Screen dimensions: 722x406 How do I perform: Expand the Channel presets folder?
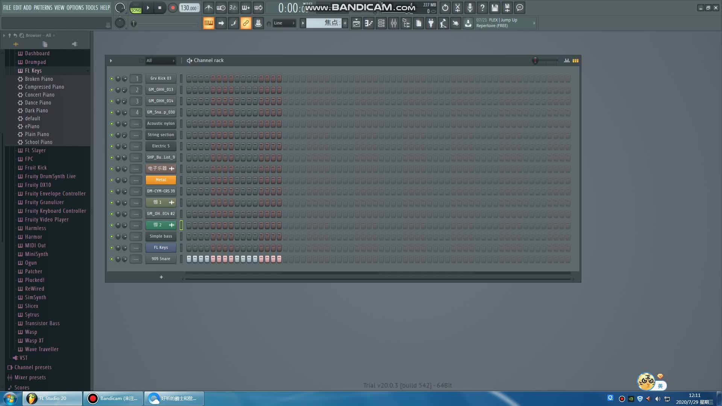(x=33, y=367)
